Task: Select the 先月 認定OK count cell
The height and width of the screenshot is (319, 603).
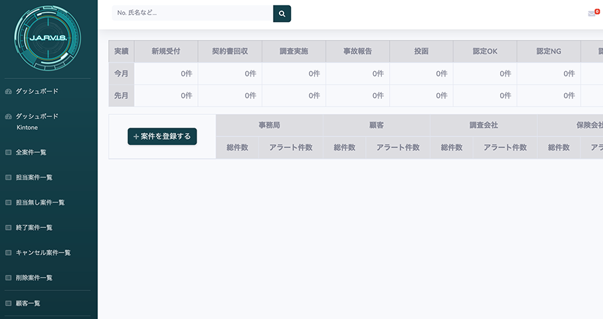Action: 485,95
